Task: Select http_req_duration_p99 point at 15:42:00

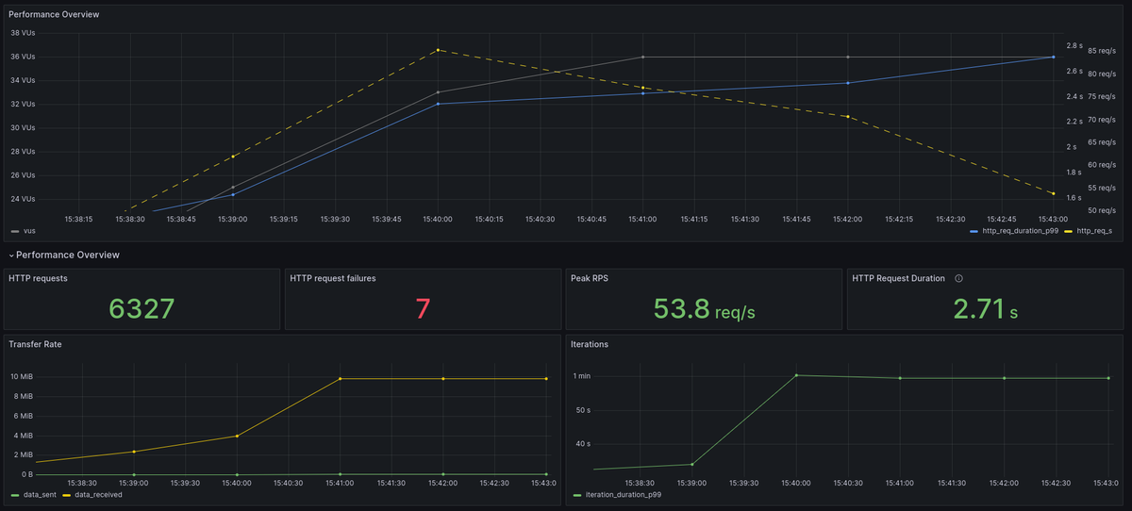Action: pos(848,83)
